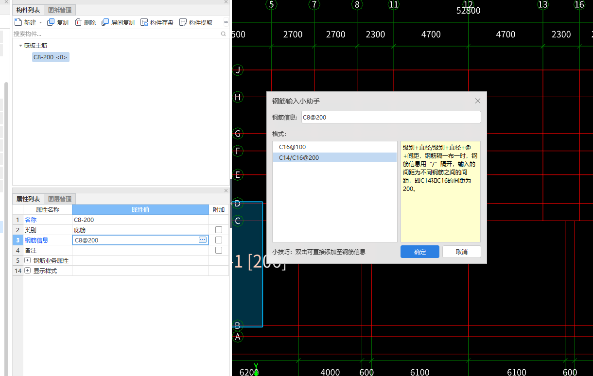This screenshot has height=376, width=593.
Task: Click the 确定 confirm button
Action: tap(420, 252)
